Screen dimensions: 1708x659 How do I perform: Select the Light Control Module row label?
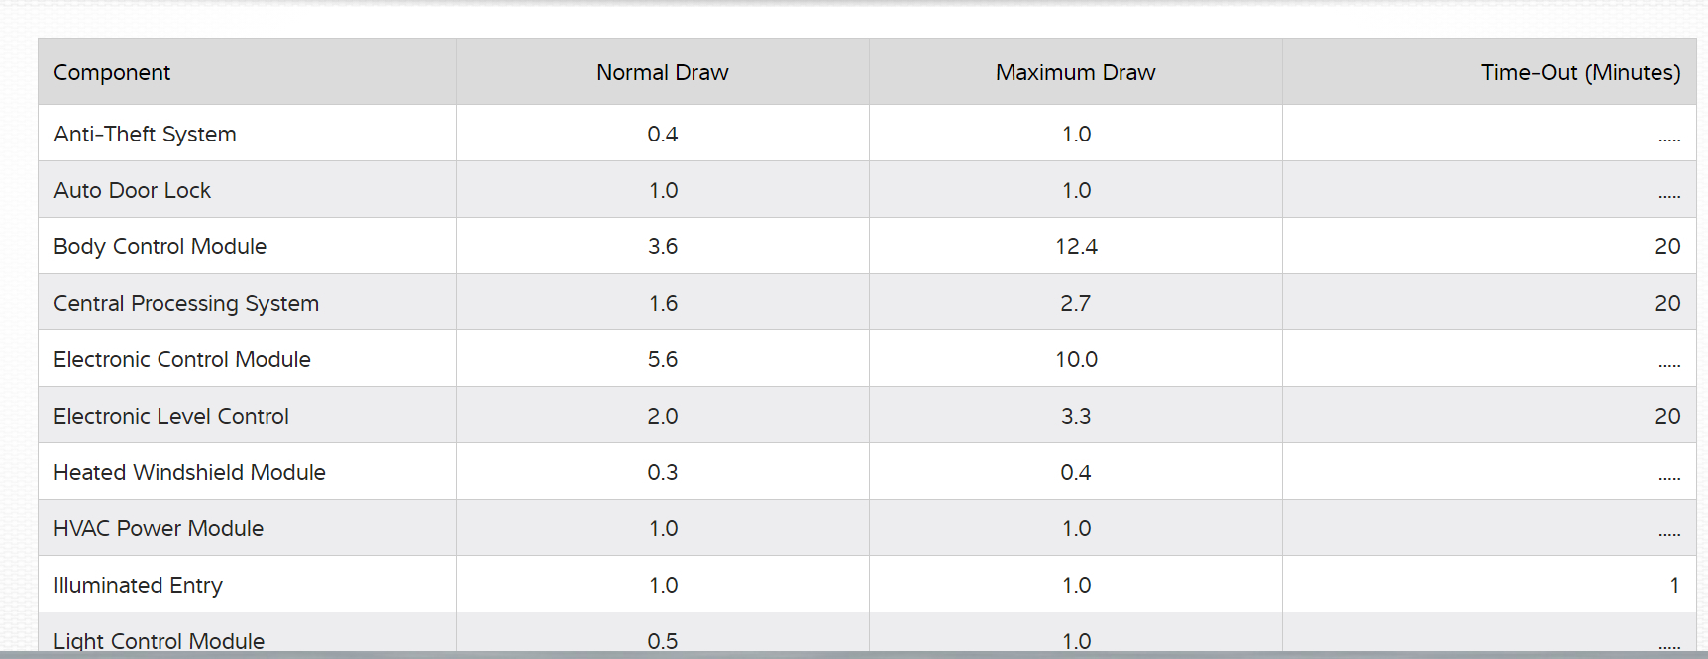click(x=159, y=640)
